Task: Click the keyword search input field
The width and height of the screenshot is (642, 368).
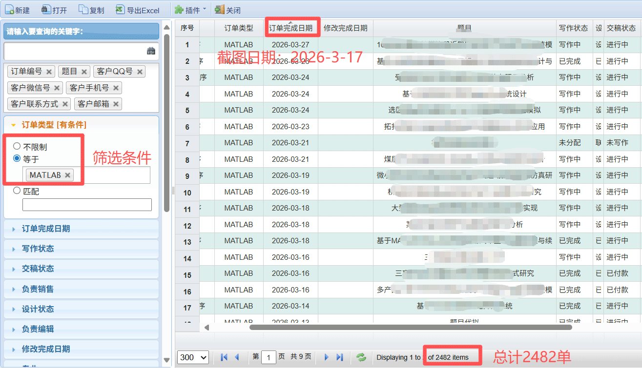Action: click(73, 51)
